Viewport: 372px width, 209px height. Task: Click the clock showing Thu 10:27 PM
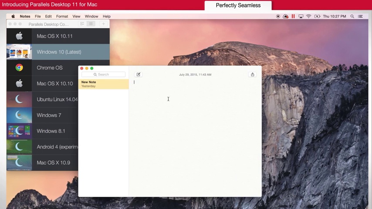[335, 17]
